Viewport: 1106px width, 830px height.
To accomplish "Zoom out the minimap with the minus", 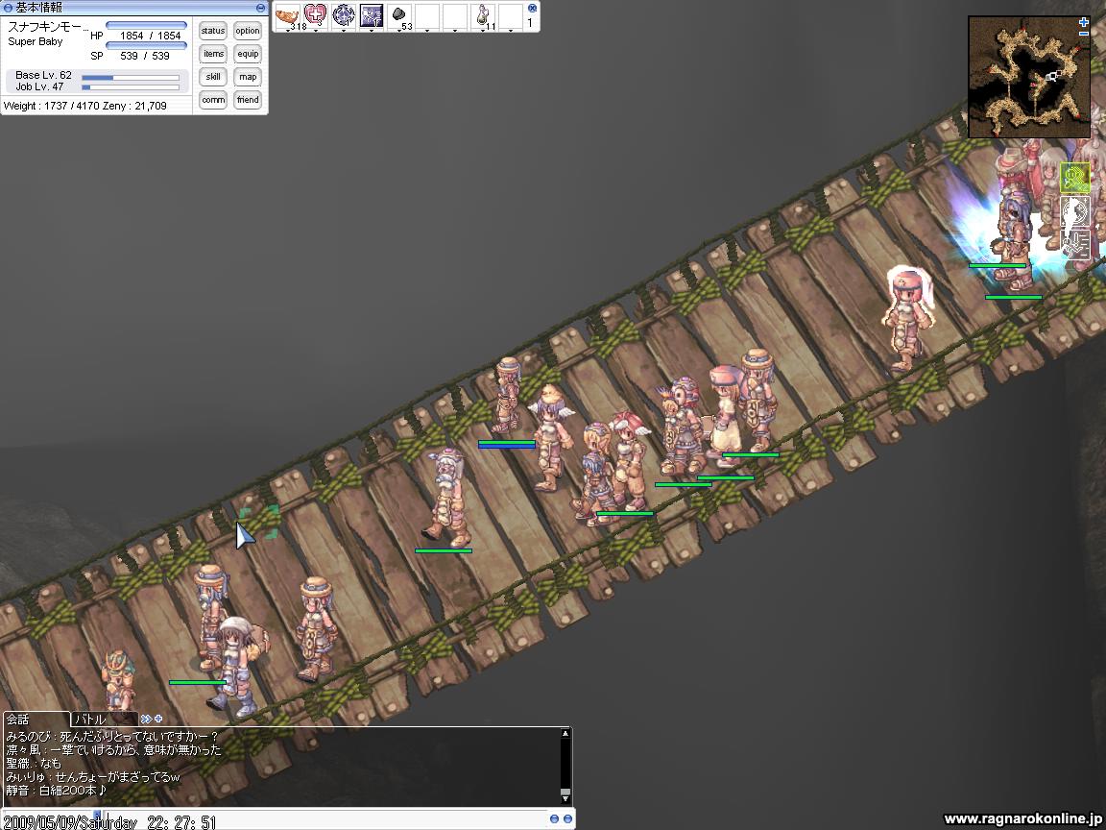I will click(x=1083, y=33).
